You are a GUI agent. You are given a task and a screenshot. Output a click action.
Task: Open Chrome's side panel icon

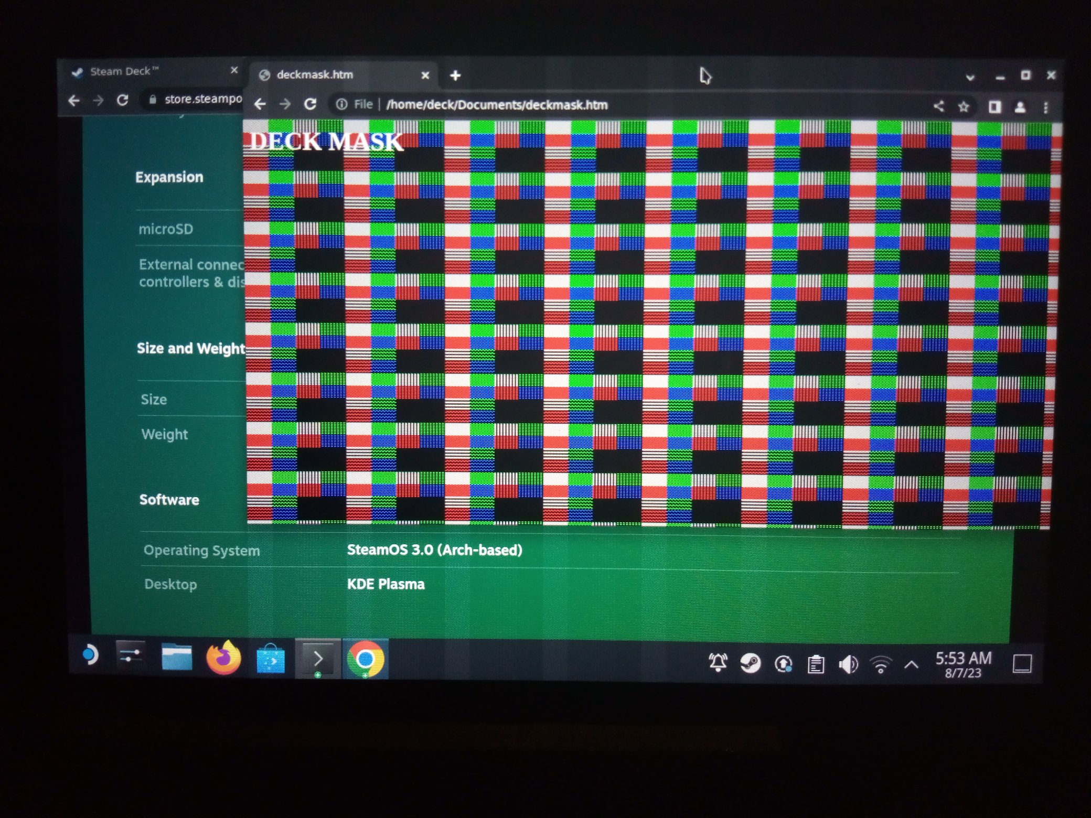coord(994,107)
